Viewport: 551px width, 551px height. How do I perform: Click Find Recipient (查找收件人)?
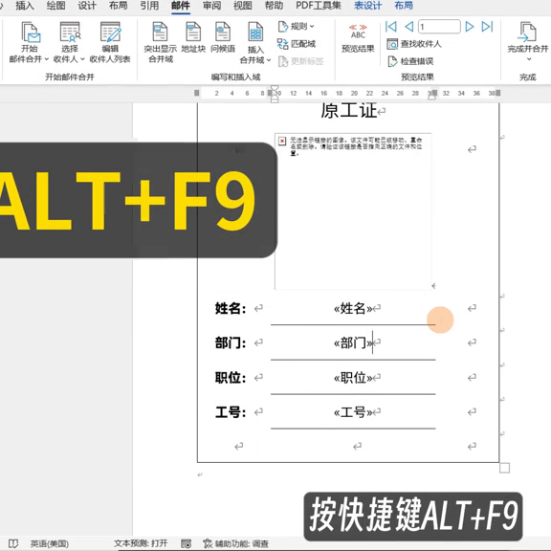coord(413,44)
